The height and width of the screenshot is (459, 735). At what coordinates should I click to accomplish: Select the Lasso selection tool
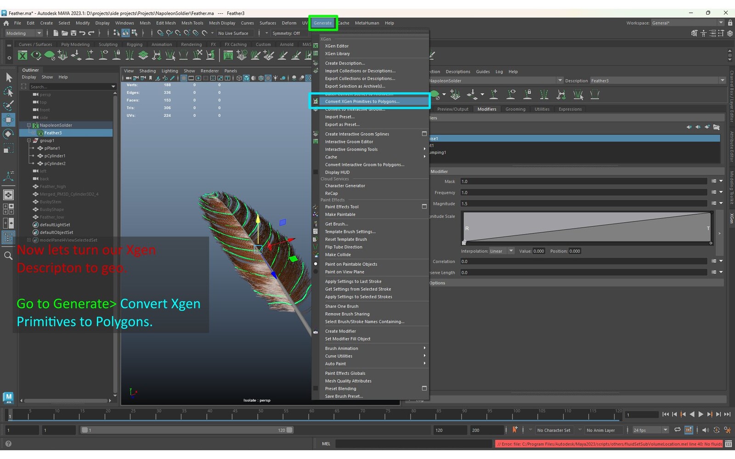coord(8,92)
